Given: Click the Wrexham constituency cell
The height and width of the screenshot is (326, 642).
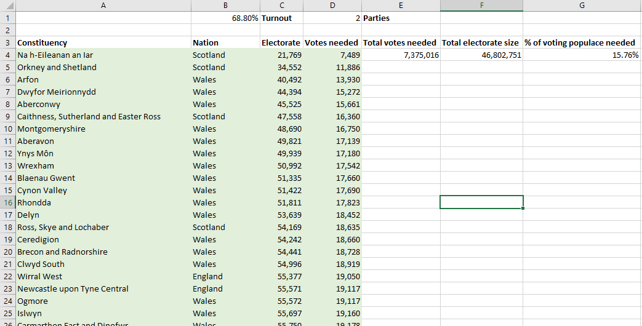Looking at the screenshot, I should [103, 165].
